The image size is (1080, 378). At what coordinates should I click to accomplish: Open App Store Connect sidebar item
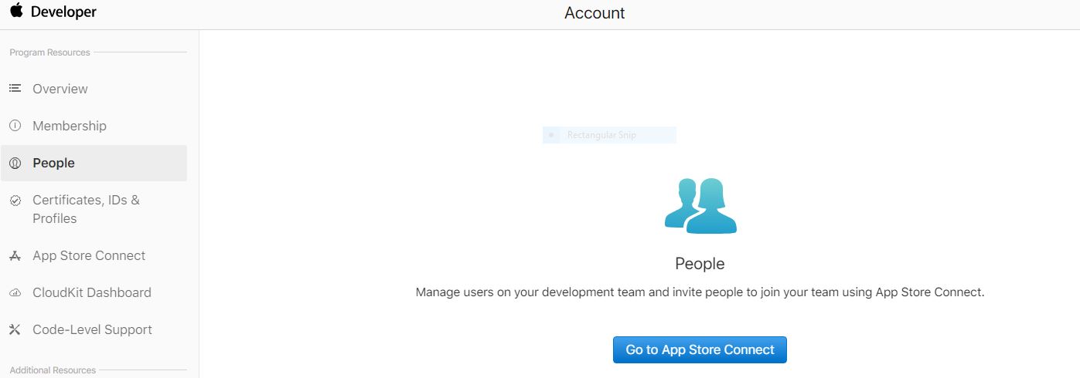[89, 255]
